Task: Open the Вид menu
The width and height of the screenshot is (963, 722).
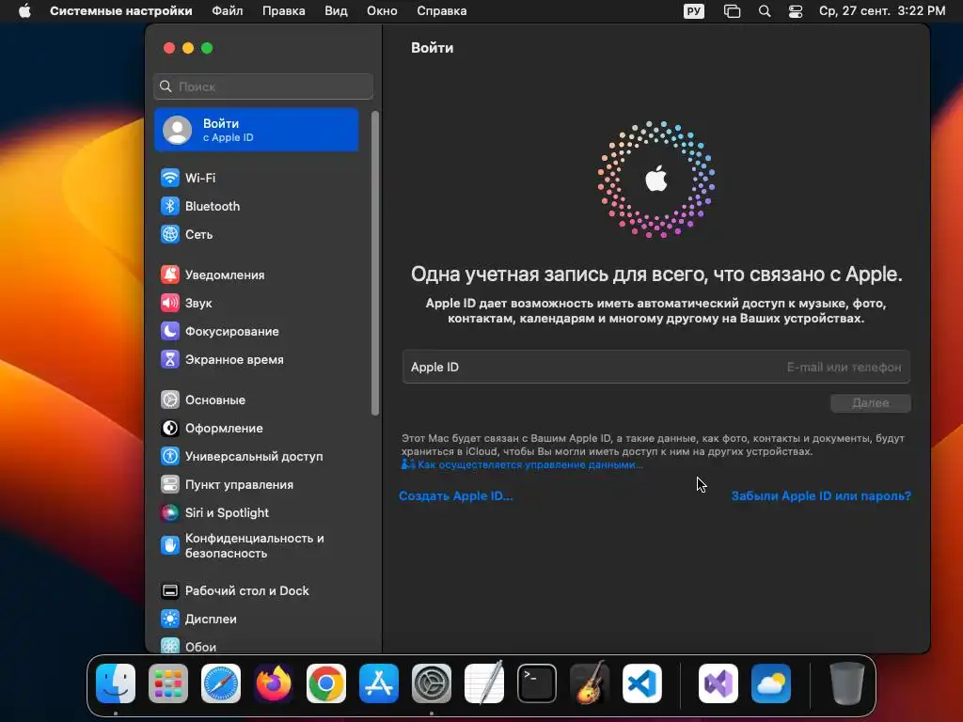Action: pos(336,11)
